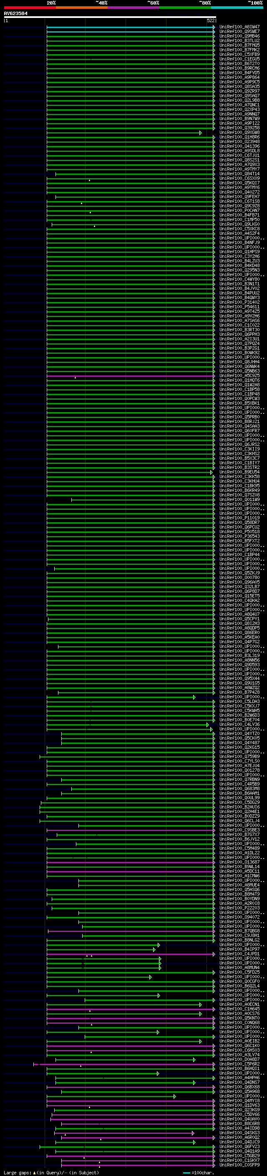
Task: Open hit UniRef100_Q6FV23
Action: (239, 1146)
